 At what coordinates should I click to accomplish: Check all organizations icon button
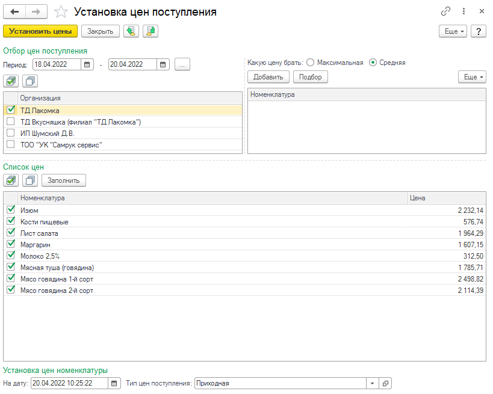click(11, 81)
